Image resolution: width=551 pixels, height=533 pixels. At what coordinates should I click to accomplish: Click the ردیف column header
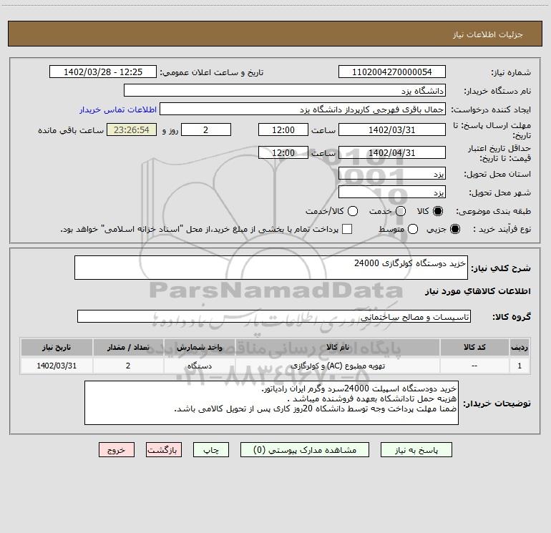coord(520,347)
